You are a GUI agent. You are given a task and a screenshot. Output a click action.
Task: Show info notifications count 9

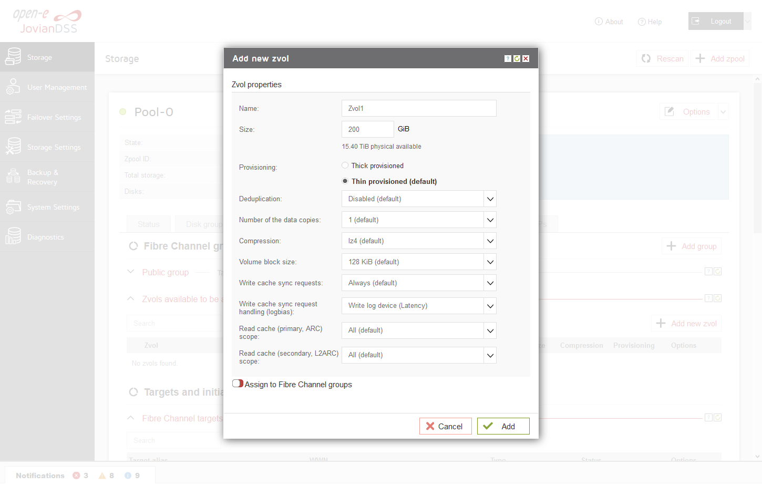132,475
